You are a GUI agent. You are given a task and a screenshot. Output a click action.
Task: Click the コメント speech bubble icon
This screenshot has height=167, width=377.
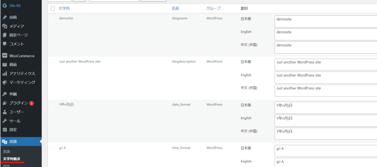(5, 44)
